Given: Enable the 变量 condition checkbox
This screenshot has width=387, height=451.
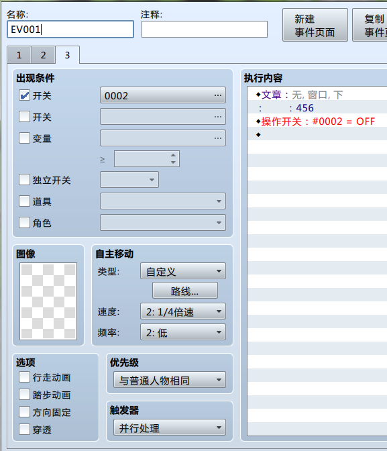Looking at the screenshot, I should [24, 138].
